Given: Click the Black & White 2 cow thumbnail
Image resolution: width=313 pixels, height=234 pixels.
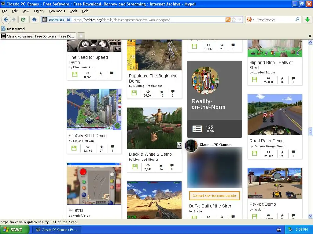Looking at the screenshot, I should [x=154, y=128].
